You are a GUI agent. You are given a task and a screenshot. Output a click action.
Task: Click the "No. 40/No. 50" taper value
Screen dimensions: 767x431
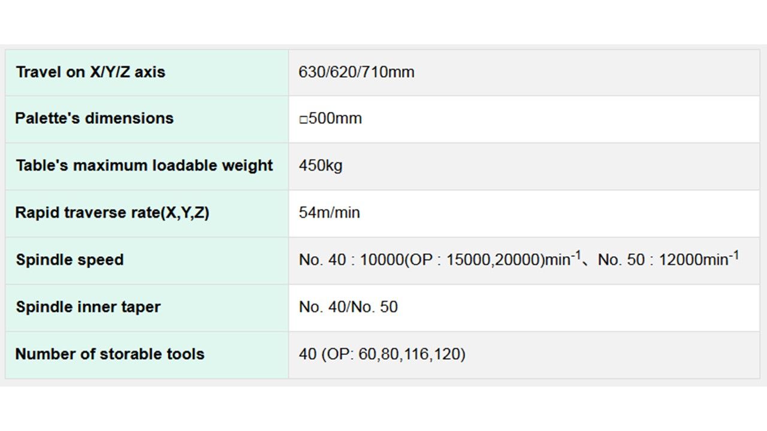tap(348, 307)
